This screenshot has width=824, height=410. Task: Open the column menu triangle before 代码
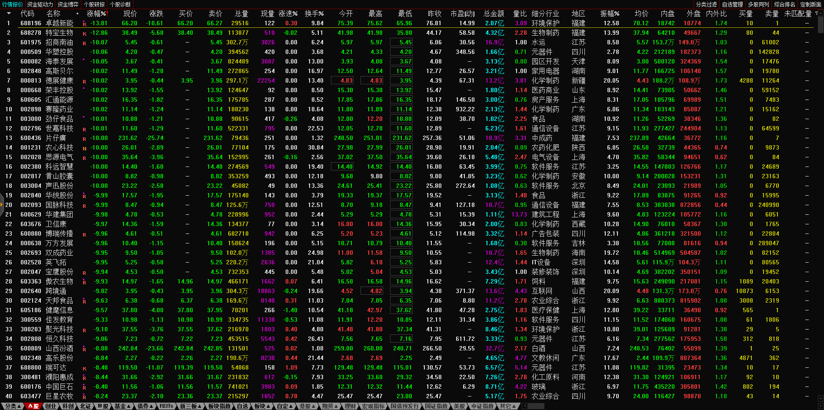pos(8,13)
